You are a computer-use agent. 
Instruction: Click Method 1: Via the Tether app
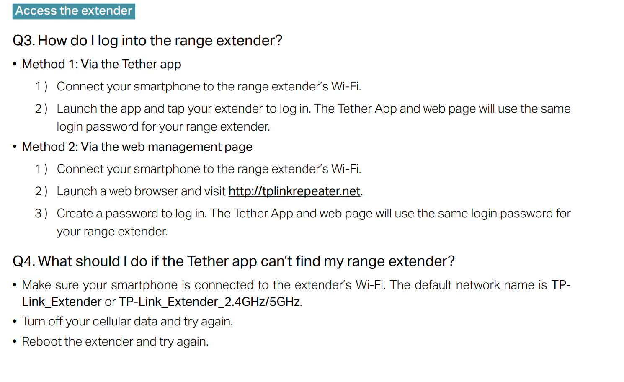point(101,65)
